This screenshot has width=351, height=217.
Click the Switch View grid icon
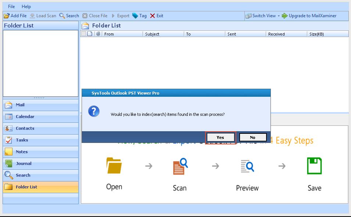tap(248, 16)
